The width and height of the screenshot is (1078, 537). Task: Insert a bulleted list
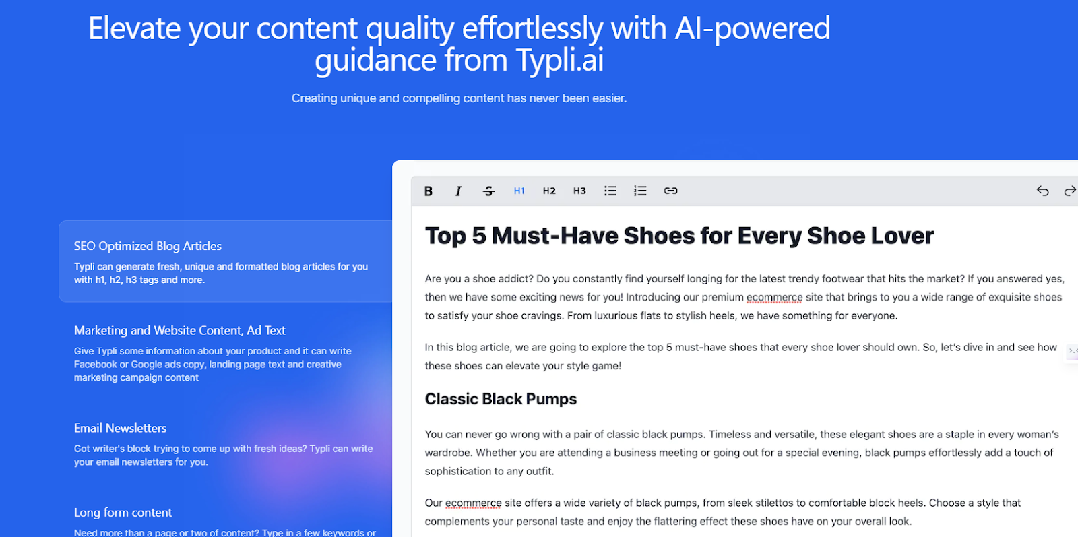pyautogui.click(x=610, y=191)
